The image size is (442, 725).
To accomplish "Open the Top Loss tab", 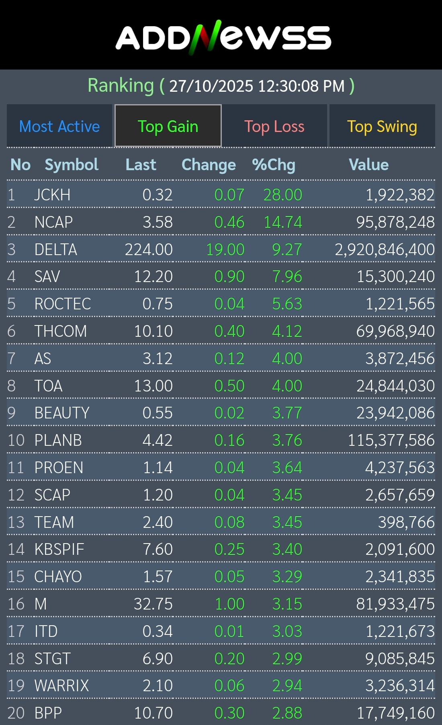I will click(x=274, y=126).
